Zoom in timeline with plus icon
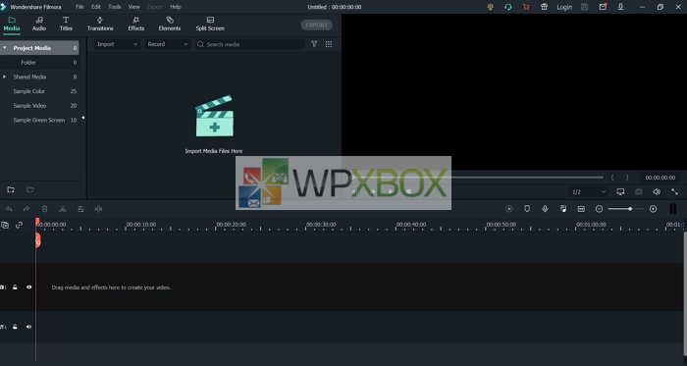The width and height of the screenshot is (687, 366). (x=653, y=209)
